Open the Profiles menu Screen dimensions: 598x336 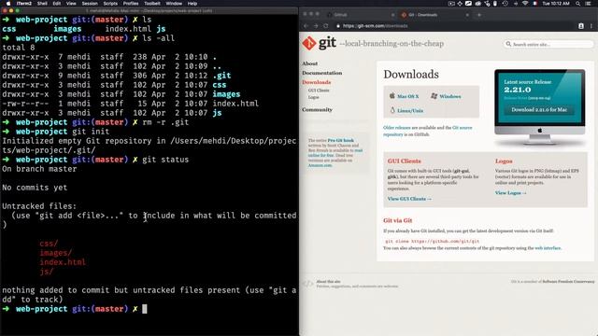[x=131, y=4]
